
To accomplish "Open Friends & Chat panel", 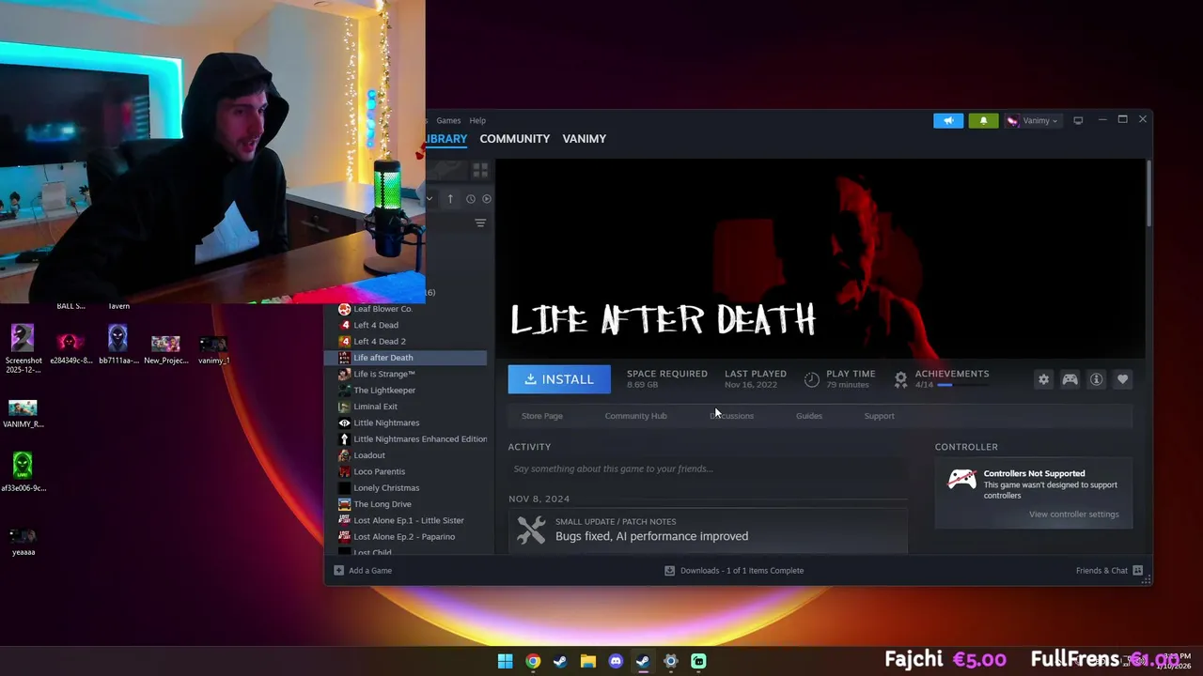I will tap(1109, 570).
